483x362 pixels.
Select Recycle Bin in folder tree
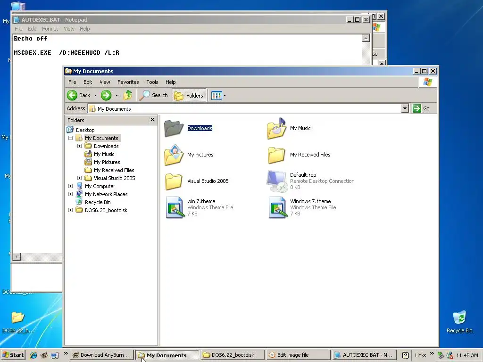point(98,202)
